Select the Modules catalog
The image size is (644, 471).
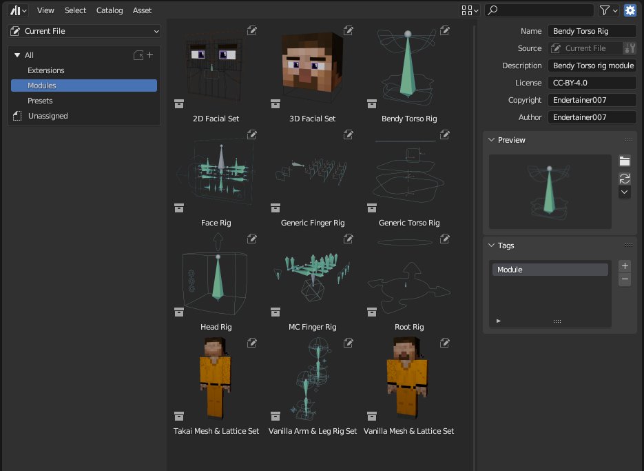click(x=84, y=86)
